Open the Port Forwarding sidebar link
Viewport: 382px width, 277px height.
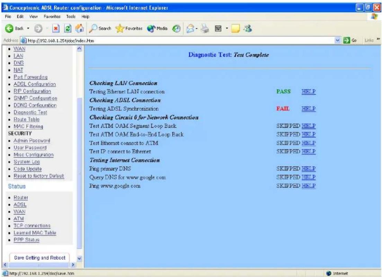tap(30, 77)
